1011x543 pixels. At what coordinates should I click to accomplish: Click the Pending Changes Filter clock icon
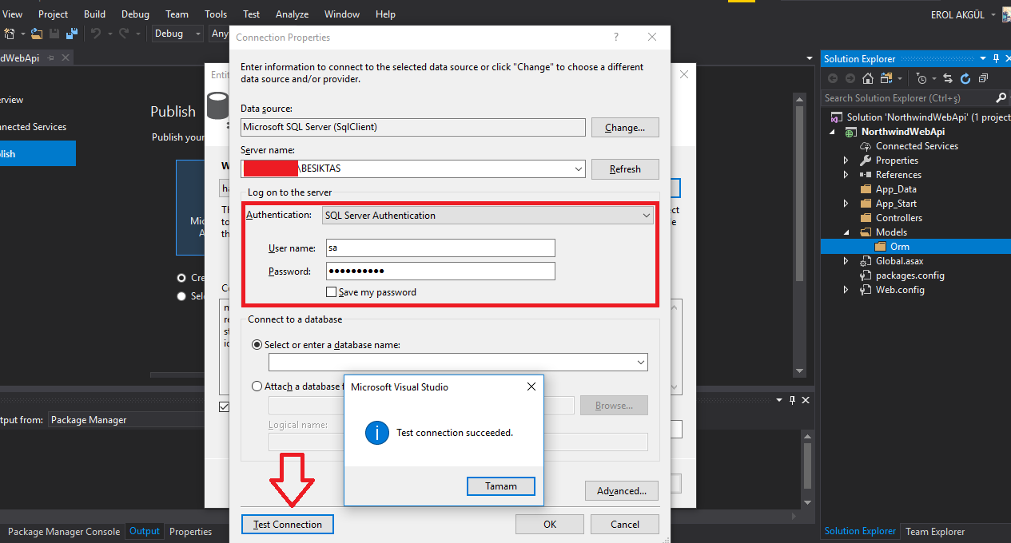point(921,78)
